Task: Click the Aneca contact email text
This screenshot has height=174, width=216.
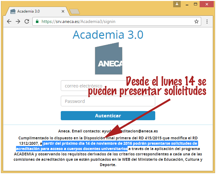Action: pyautogui.click(x=108, y=131)
